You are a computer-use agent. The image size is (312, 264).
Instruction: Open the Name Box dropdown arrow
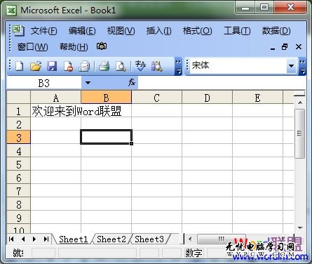click(x=88, y=83)
